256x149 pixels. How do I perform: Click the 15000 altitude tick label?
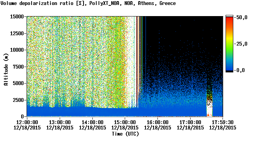click(x=17, y=16)
